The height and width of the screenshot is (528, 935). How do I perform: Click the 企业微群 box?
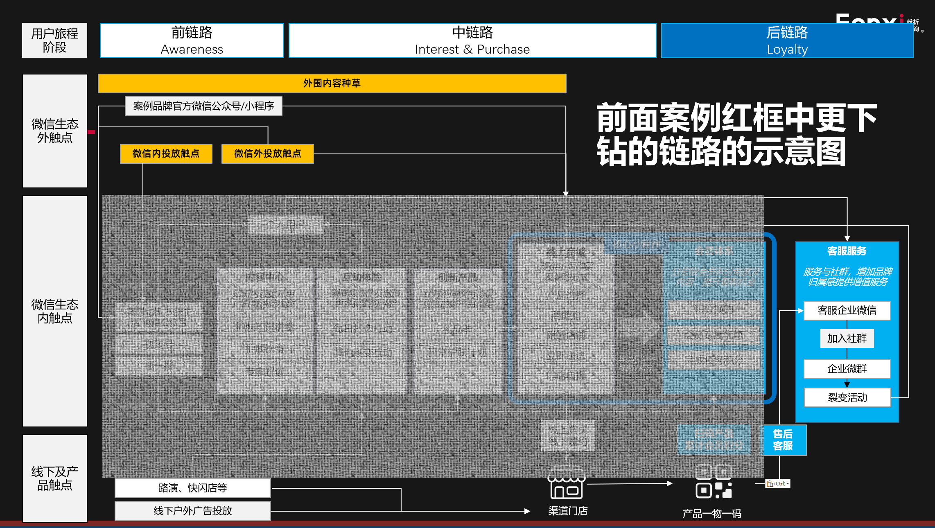tap(847, 369)
